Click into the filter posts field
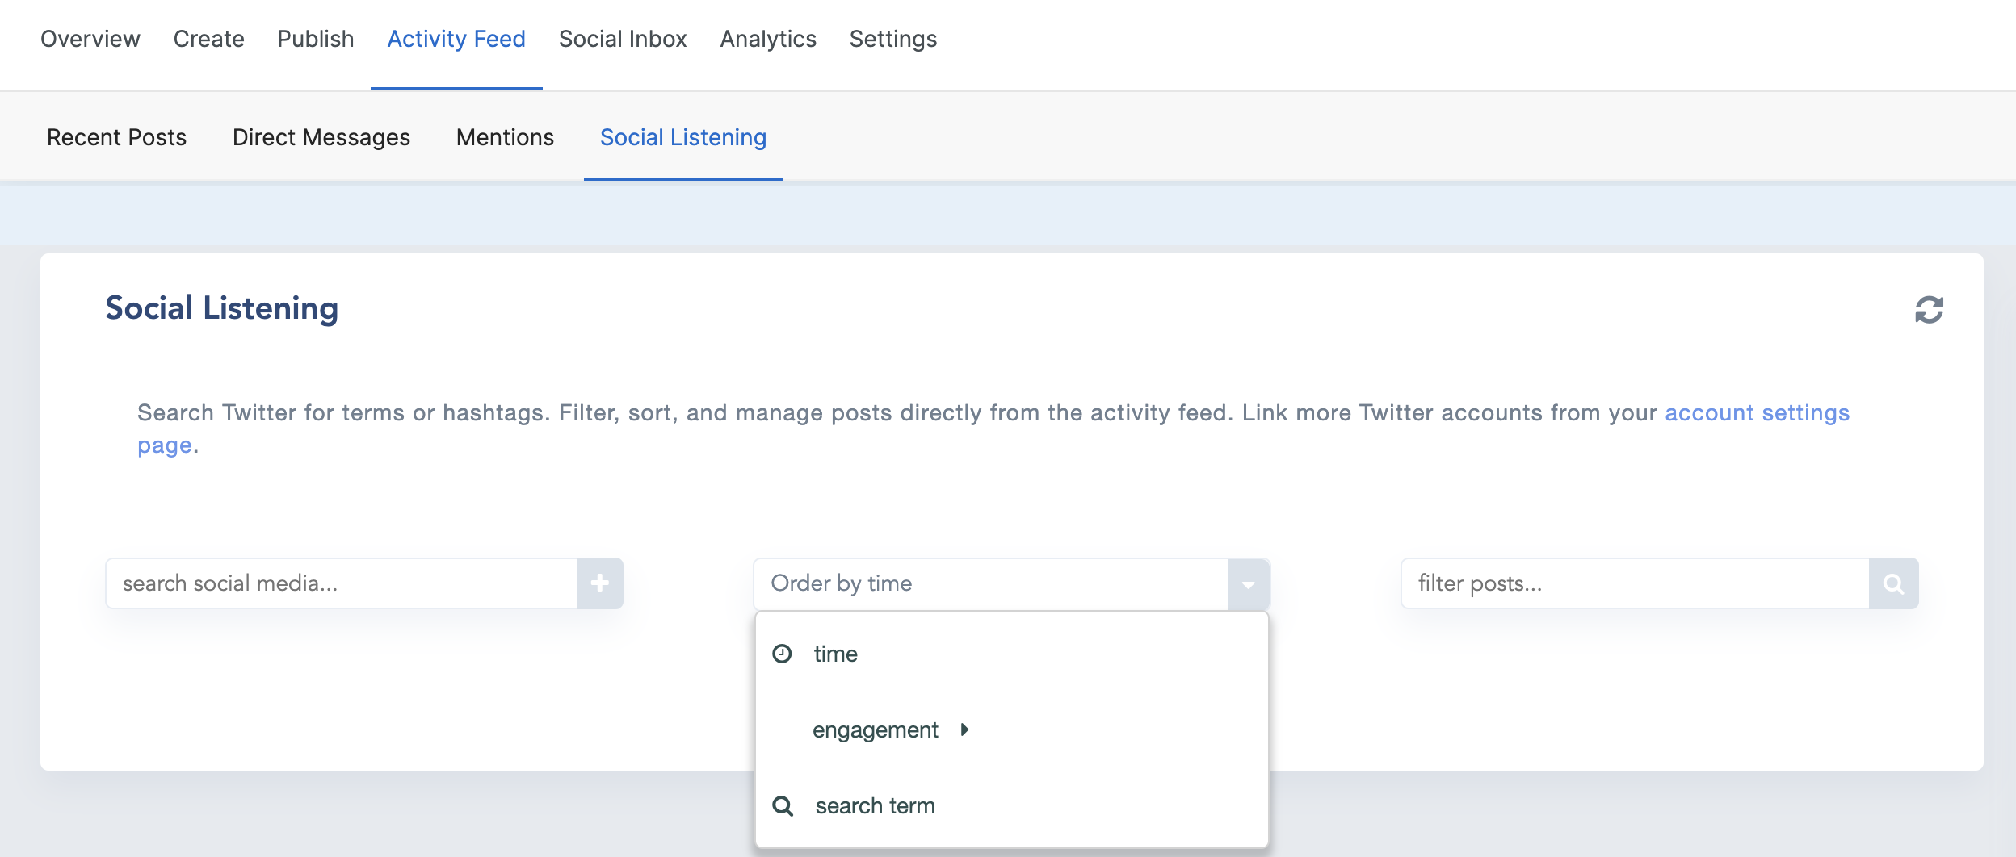Screen dimensions: 2016x857 click(1635, 583)
